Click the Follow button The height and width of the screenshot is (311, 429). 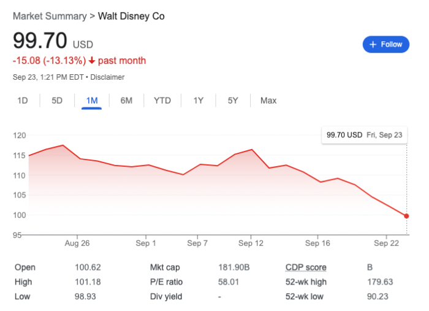(x=385, y=44)
